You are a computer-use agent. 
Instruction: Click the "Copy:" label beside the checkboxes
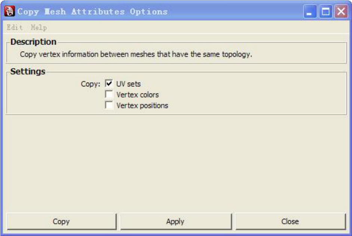[91, 84]
